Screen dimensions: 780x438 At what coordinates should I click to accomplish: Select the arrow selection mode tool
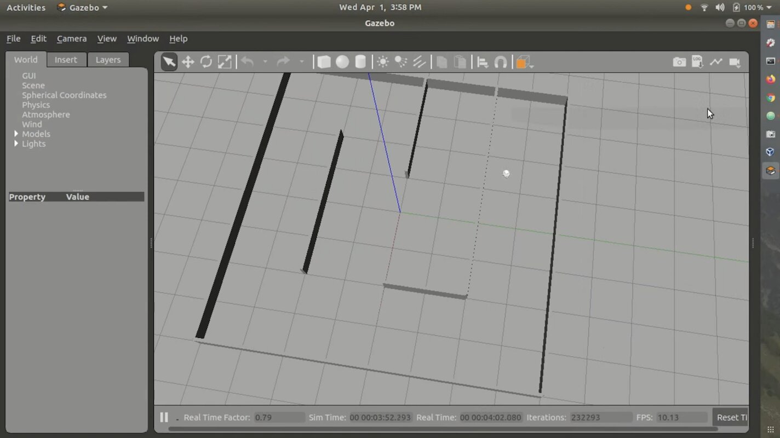[x=169, y=62]
